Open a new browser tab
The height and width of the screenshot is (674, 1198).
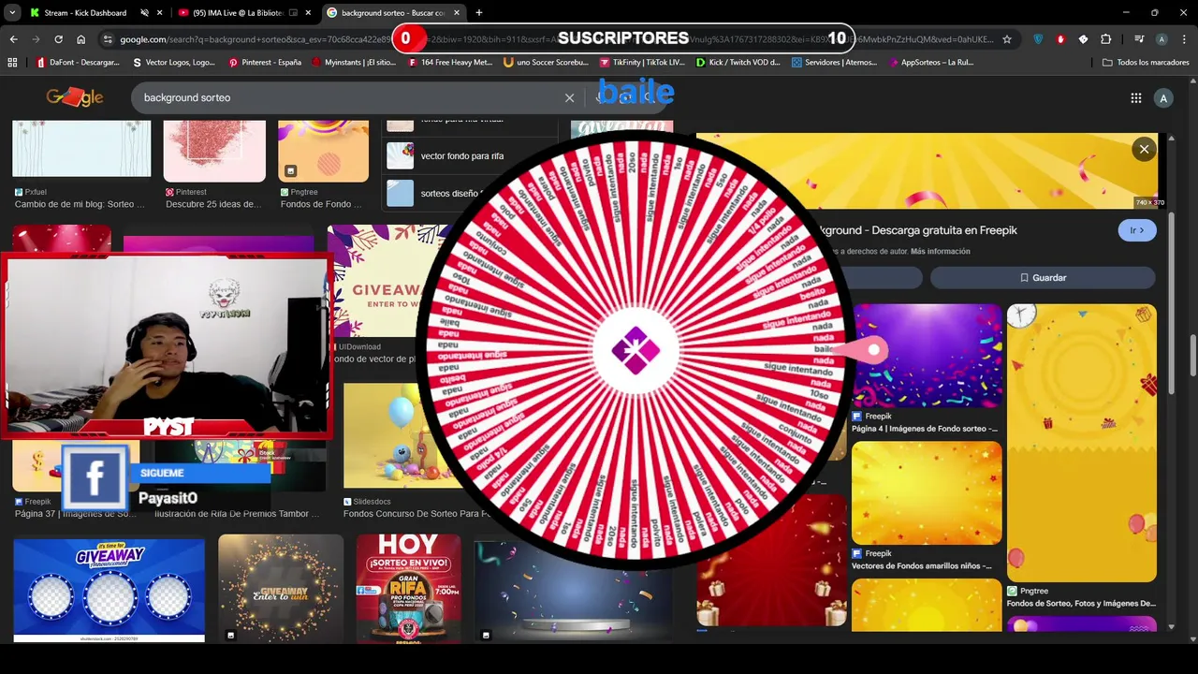point(479,13)
